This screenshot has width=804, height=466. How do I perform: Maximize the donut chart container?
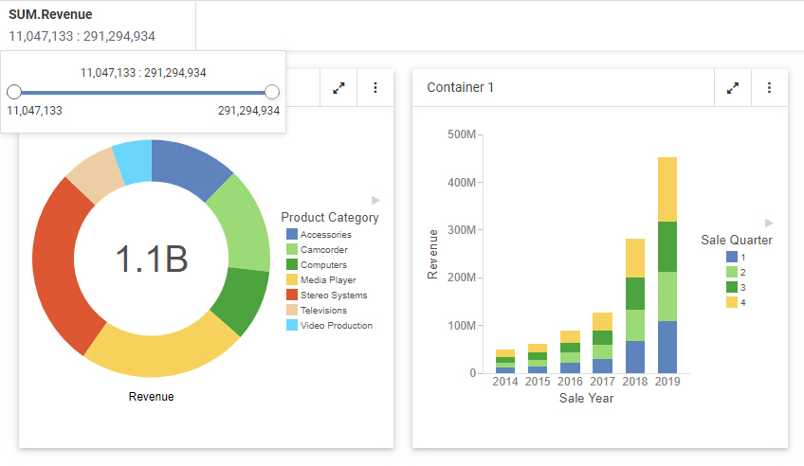[x=338, y=88]
